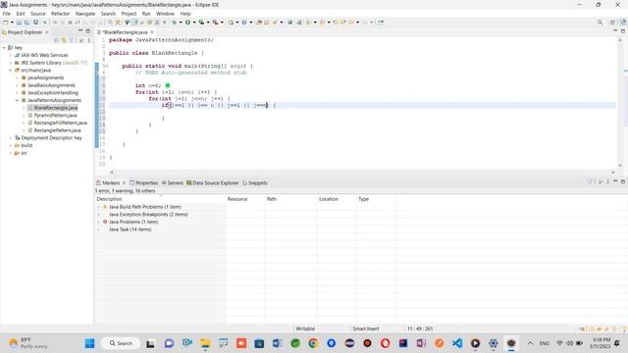Expand the Java Problems (1 item) marker group

[x=98, y=222]
